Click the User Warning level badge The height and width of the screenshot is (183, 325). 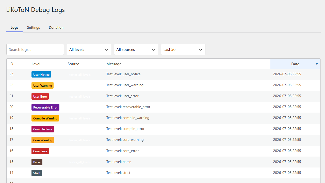click(43, 85)
